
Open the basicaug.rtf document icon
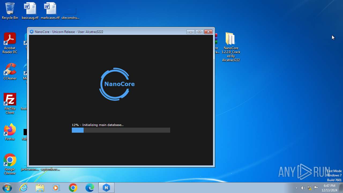[x=30, y=11]
